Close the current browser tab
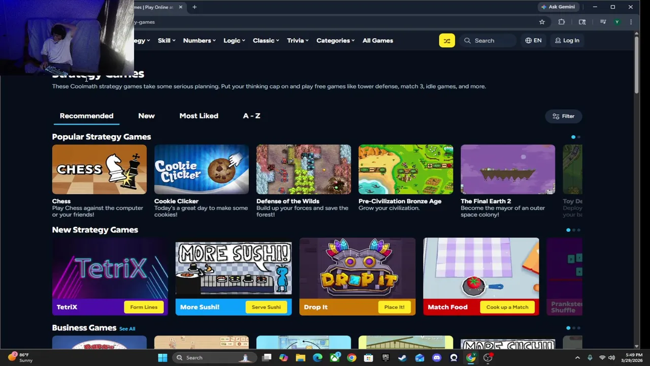This screenshot has width=650, height=366. pyautogui.click(x=181, y=7)
